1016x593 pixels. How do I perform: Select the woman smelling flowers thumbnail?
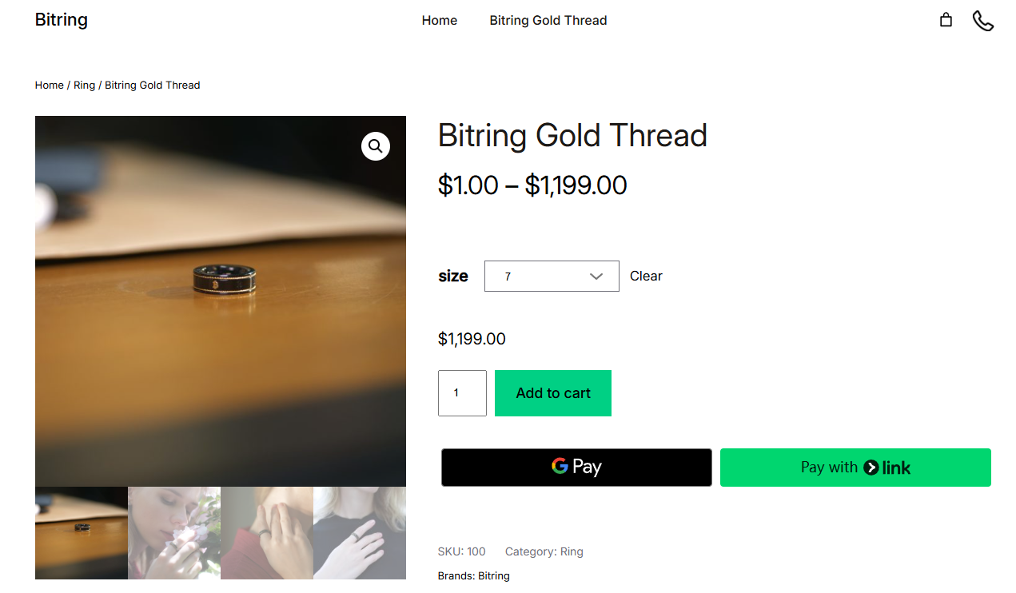pos(174,533)
